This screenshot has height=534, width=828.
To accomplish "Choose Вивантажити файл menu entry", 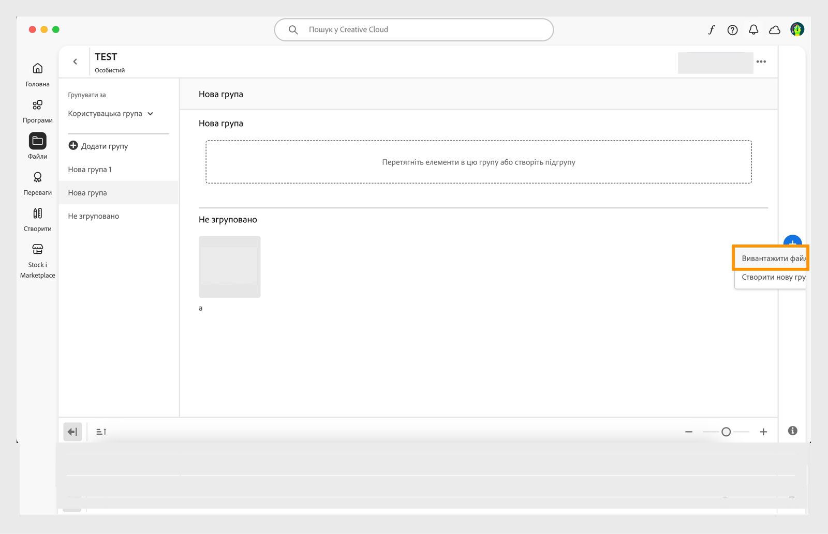I will click(771, 258).
